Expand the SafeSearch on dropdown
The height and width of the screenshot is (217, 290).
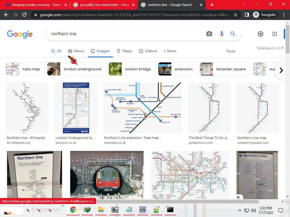coord(270,48)
